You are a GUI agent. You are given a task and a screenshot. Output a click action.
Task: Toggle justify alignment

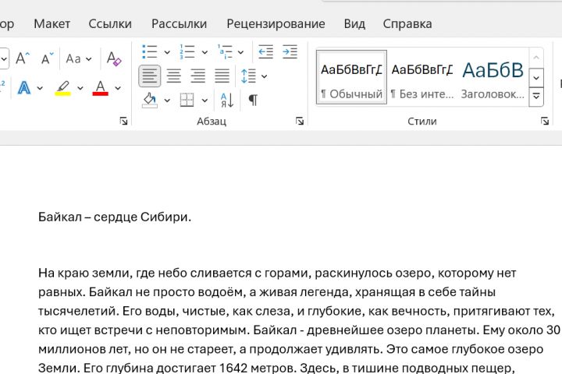(222, 76)
